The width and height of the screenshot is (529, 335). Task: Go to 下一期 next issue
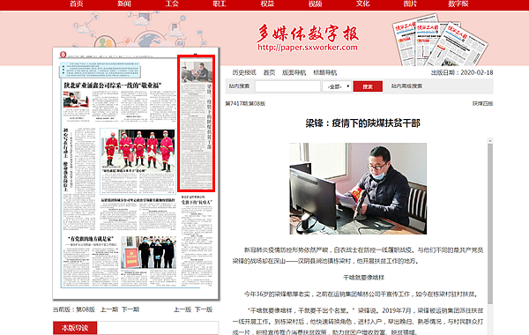[130, 309]
